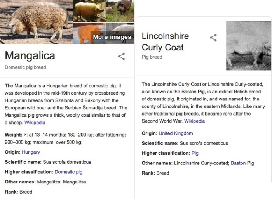Click the Pig breed subtitle text
Screen dimensions: 272x199
click(152, 57)
